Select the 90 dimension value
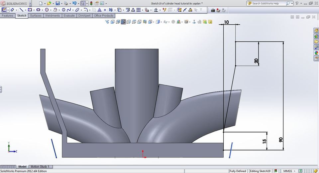Screen dimensions: 319x173 (281, 140)
